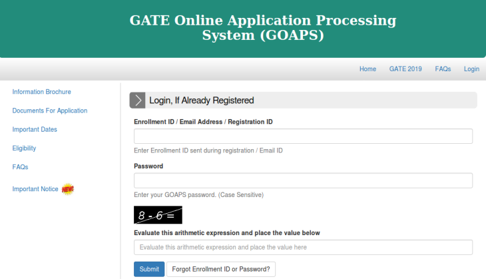Click the arithmetic expression answer field
The image size is (486, 279).
[303, 247]
